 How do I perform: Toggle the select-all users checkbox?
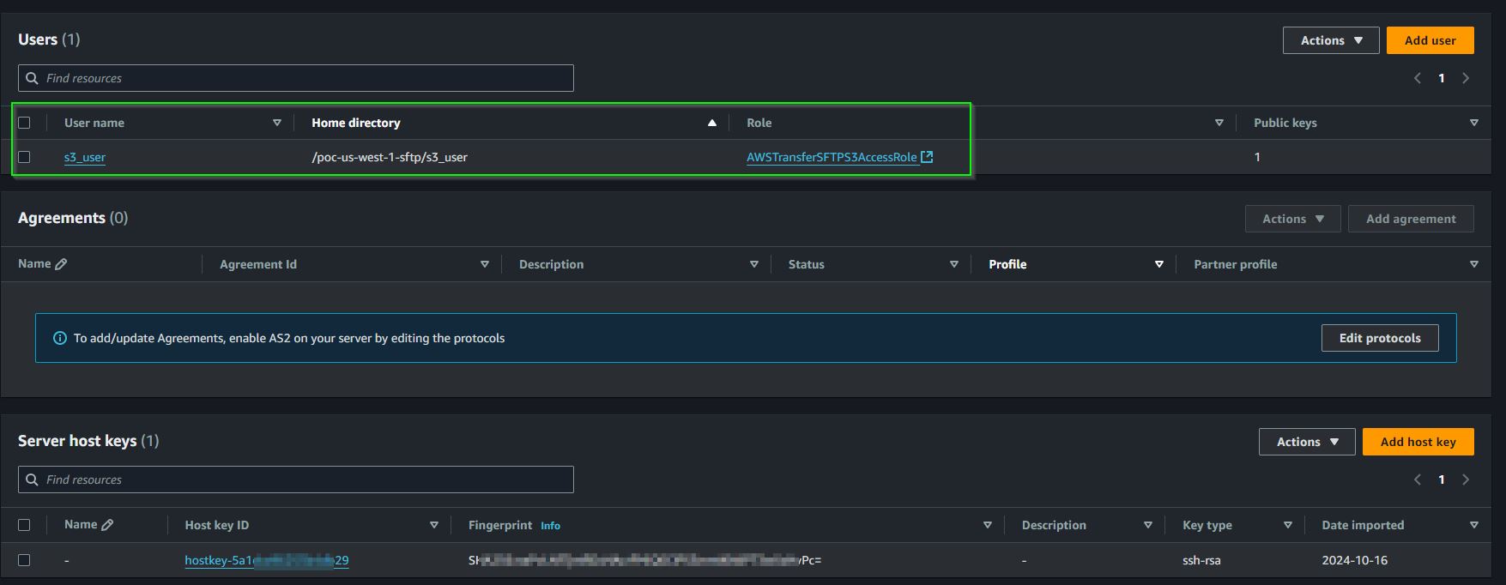(24, 123)
